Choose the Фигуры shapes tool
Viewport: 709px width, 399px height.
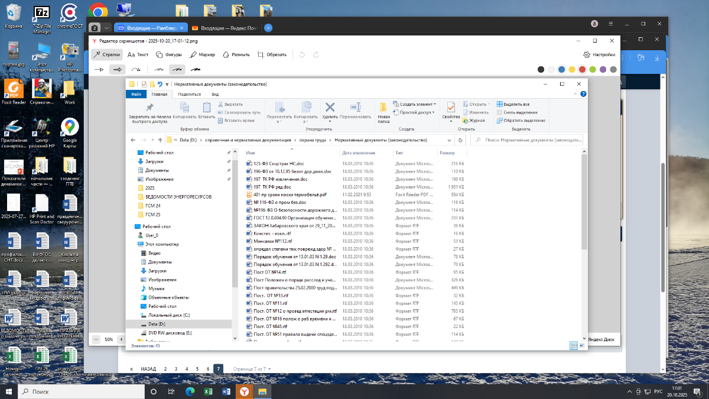(x=169, y=54)
